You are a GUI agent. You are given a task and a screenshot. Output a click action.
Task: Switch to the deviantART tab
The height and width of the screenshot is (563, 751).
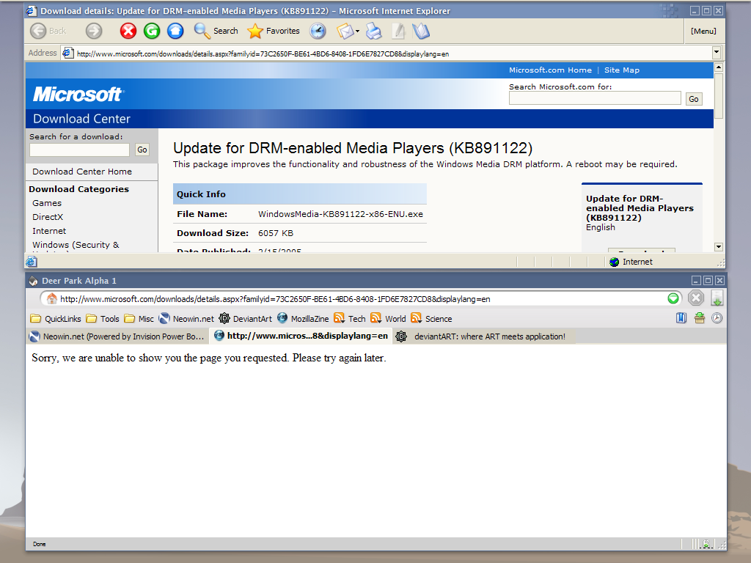pyautogui.click(x=484, y=336)
